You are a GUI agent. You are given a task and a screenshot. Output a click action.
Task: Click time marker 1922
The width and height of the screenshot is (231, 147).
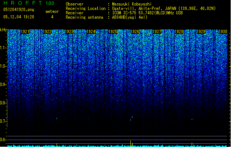click(x=47, y=32)
